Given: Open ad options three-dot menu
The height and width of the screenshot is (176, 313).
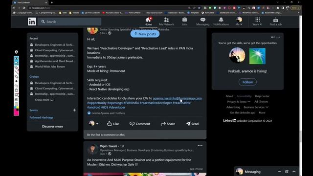Looking at the screenshot, I should tap(278, 37).
